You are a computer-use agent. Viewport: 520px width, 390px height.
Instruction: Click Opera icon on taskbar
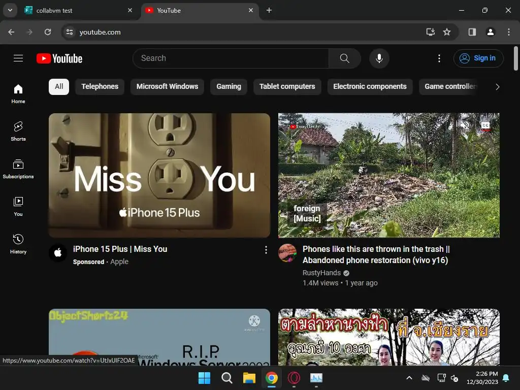coord(294,378)
